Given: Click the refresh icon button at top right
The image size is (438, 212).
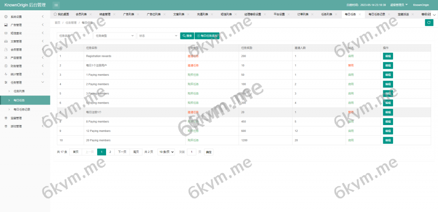Looking at the screenshot, I should [429, 23].
